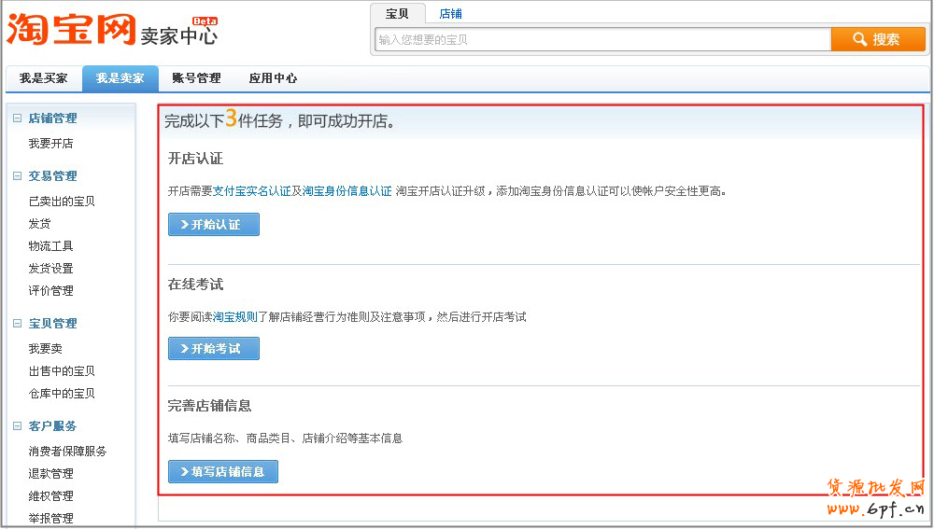This screenshot has height=529, width=934.
Task: Open 仓库中的宝贝 in sidebar
Action: click(62, 394)
